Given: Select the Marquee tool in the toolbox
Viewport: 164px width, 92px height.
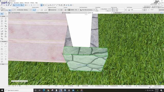Looking at the screenshot, I should click(x=6, y=14).
